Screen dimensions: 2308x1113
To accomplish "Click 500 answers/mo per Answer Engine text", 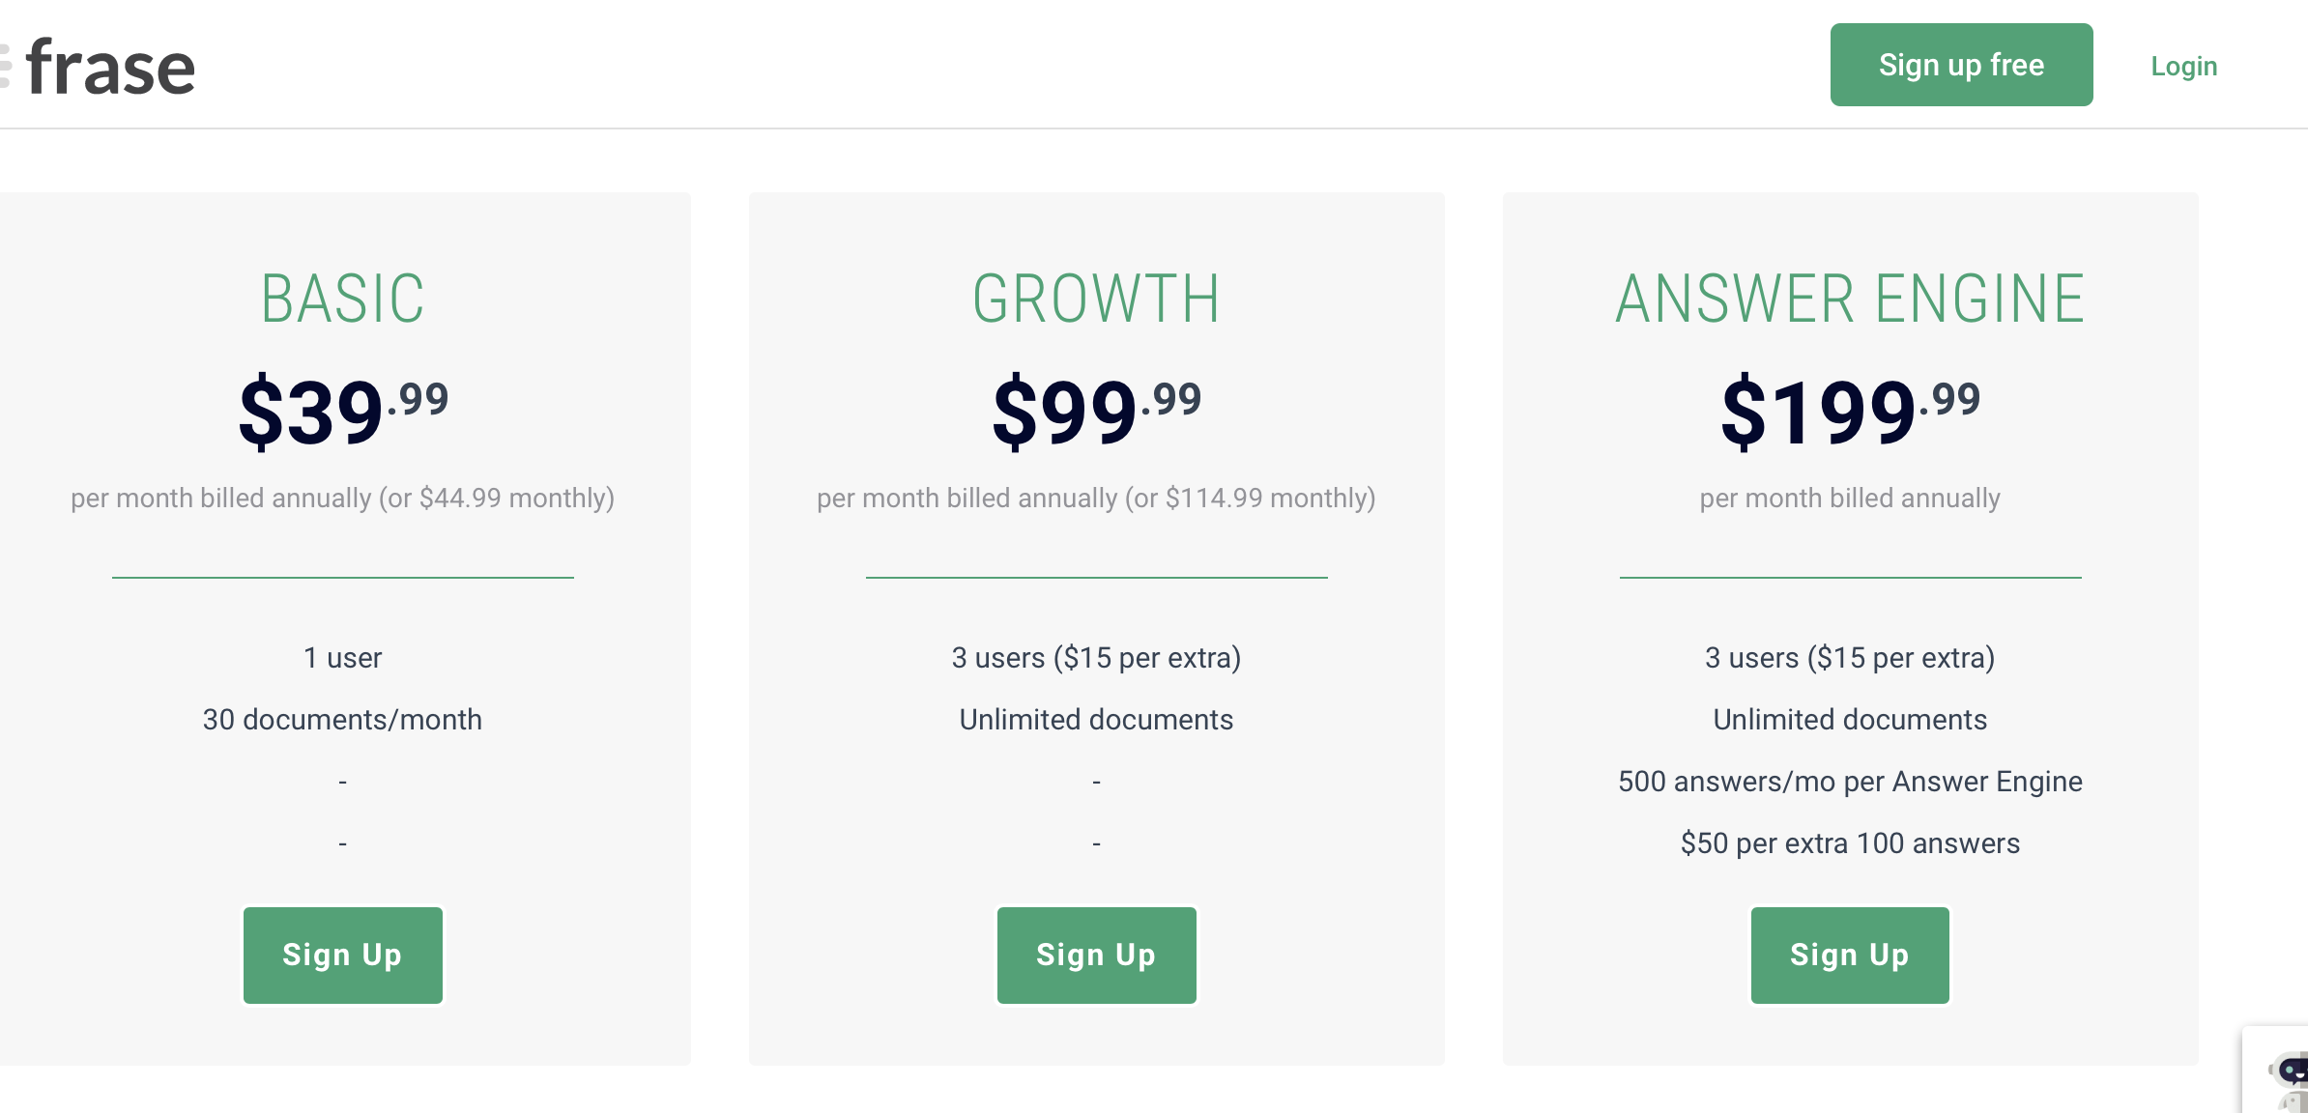I will pyautogui.click(x=1850, y=782).
